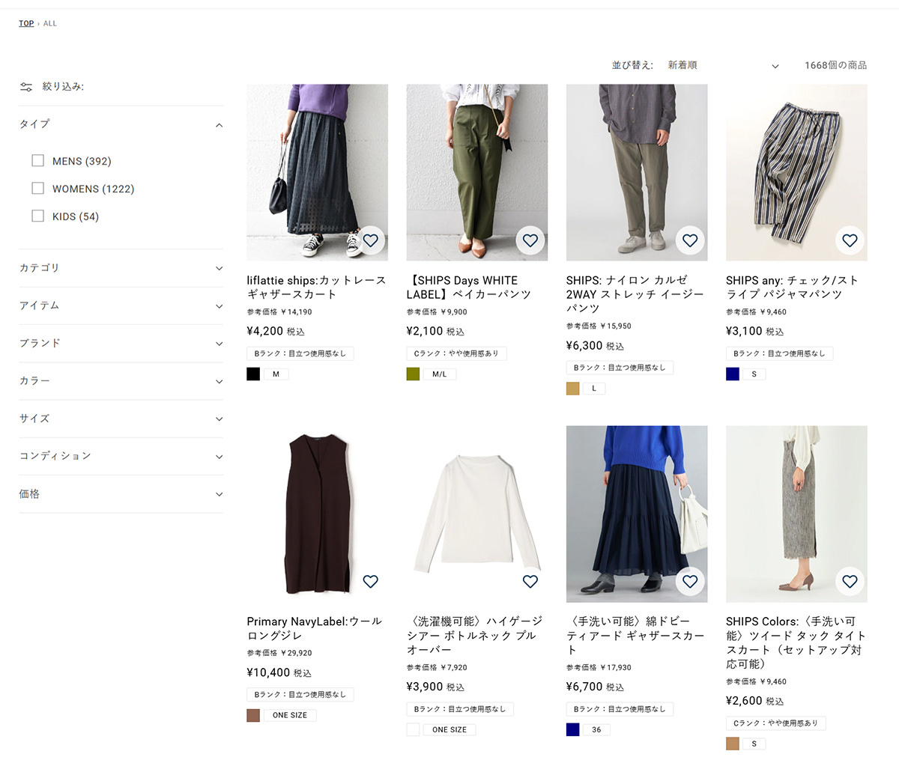Open the 新着順 sort dropdown
The width and height of the screenshot is (899, 757).
[723, 65]
